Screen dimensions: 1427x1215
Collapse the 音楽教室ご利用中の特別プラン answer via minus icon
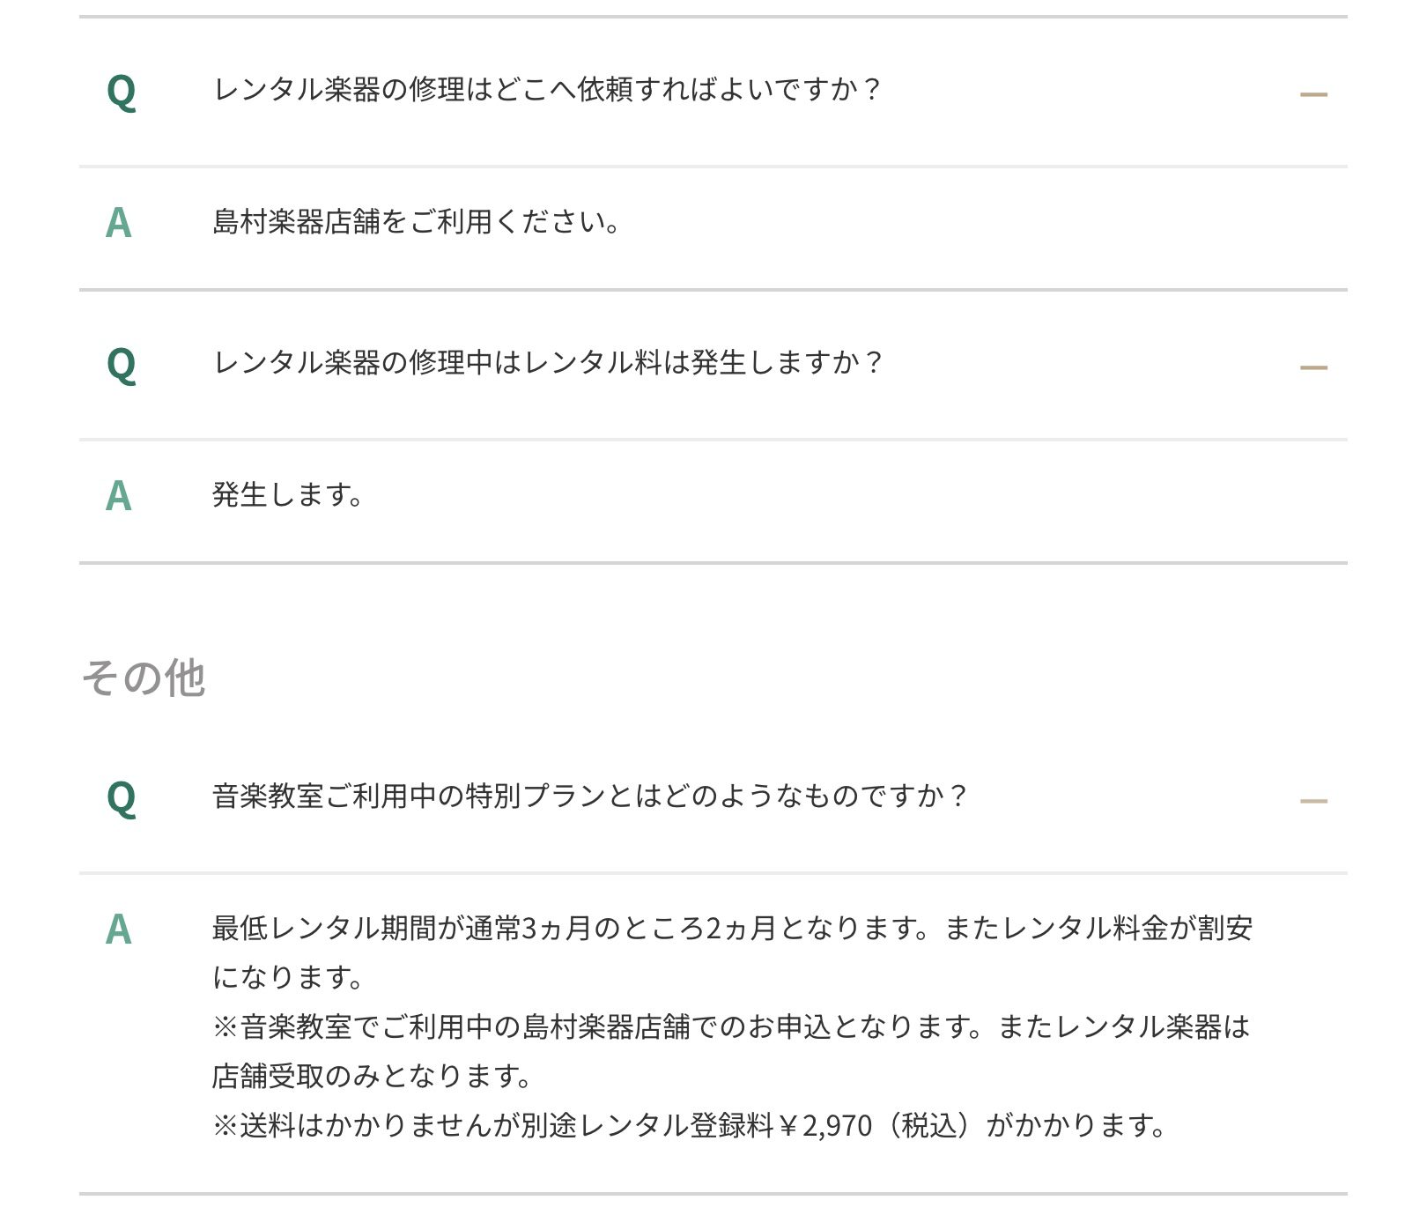(x=1312, y=801)
